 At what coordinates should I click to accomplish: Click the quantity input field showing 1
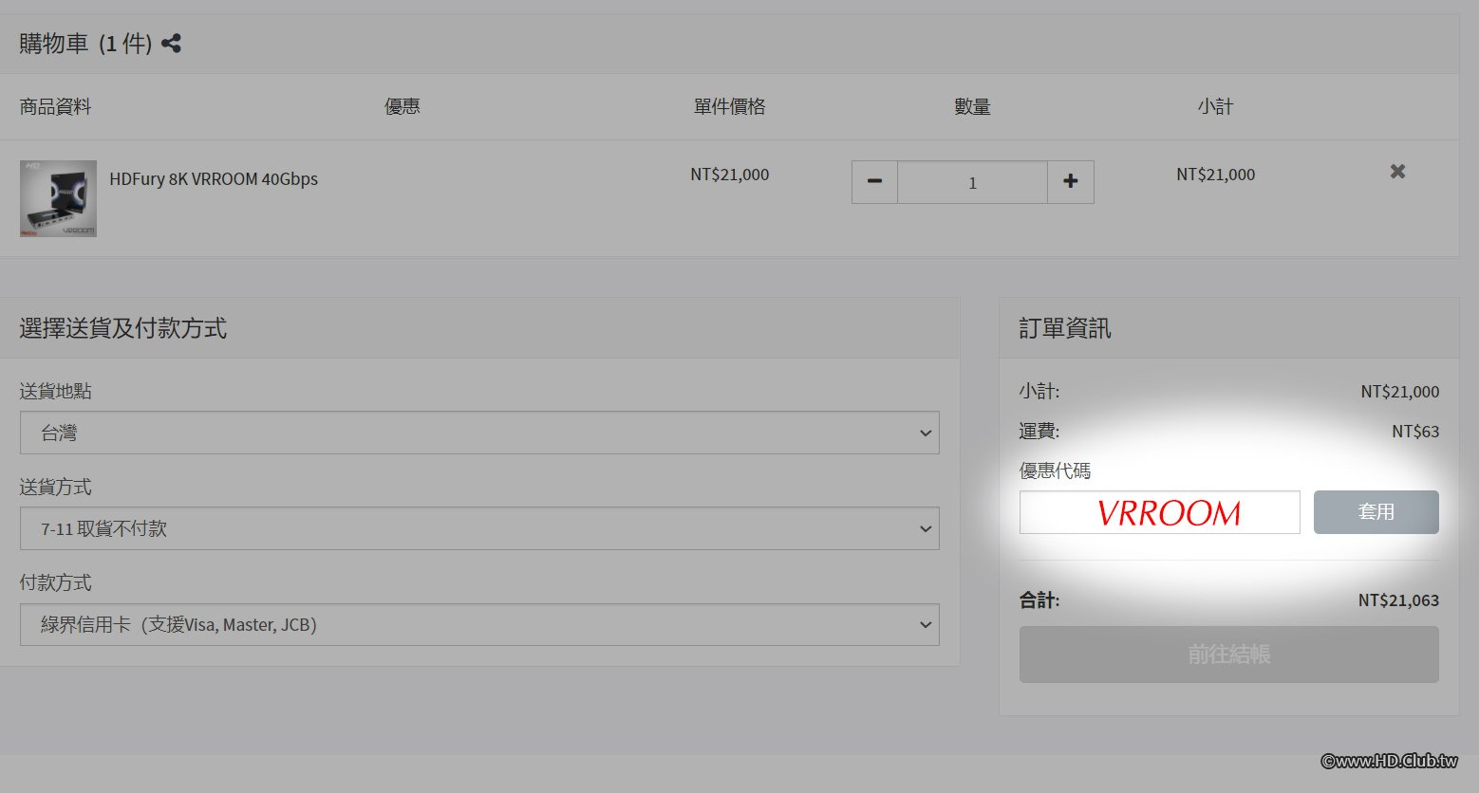pos(972,182)
